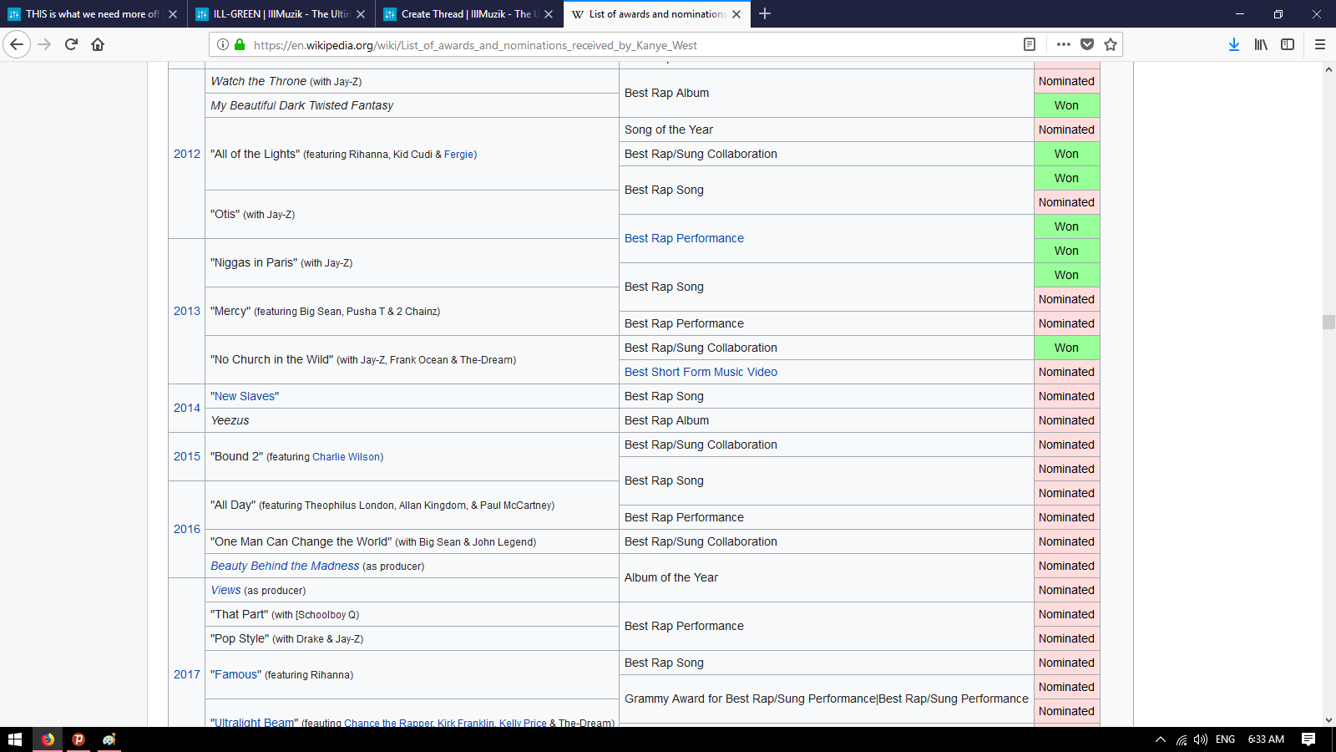Open the Best Rap Performance link

684,238
